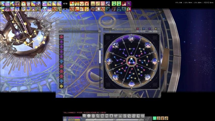The width and height of the screenshot is (215, 121).
Task: Select the upper-right constellation skill icon on the wheel
Action: [x=148, y=45]
